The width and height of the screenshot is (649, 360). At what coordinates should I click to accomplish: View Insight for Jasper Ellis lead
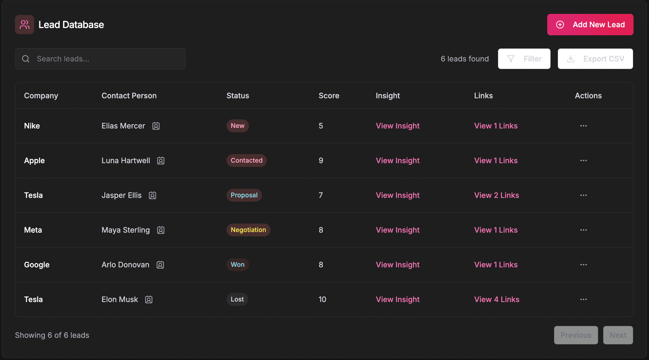click(x=398, y=195)
